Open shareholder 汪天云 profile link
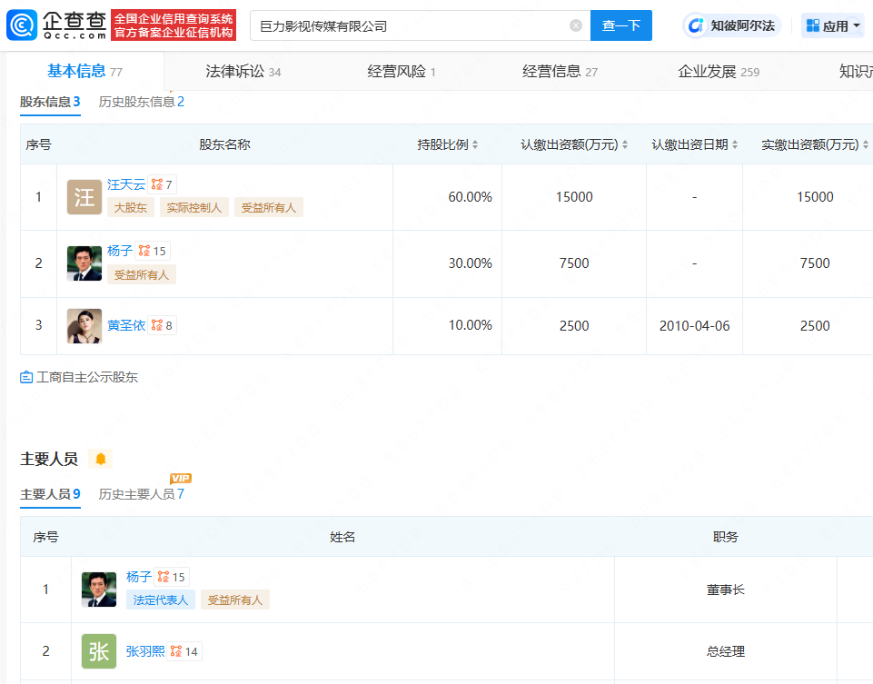 126,184
